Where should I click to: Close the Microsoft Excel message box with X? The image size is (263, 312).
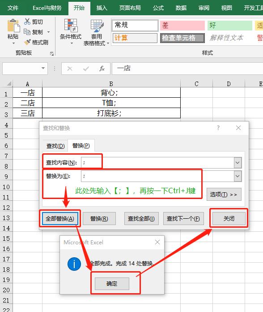click(157, 242)
